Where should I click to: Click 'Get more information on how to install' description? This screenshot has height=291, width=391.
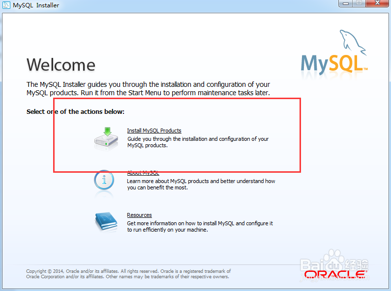200,227
